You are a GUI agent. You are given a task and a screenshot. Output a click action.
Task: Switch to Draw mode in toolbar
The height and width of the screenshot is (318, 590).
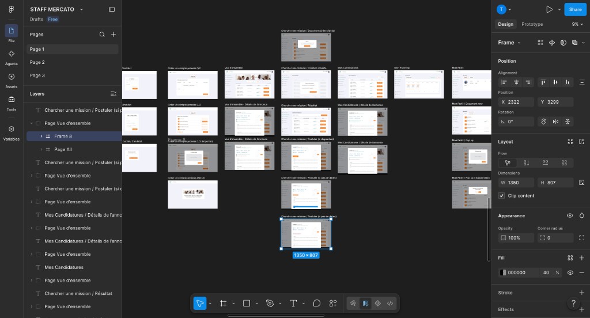click(x=353, y=304)
